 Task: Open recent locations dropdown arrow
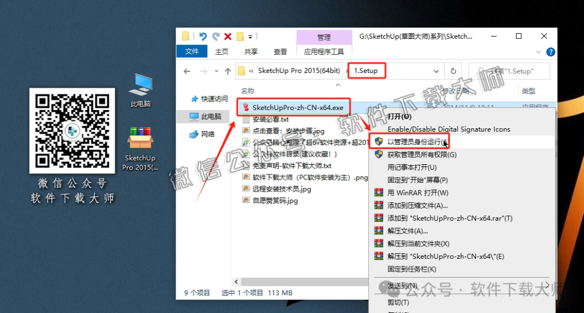216,71
